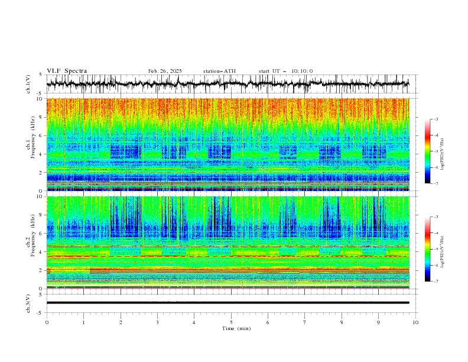Image resolution: width=468 pixels, height=362 pixels.
Task: Click time axis tick label "3"
Action: [x=157, y=322]
